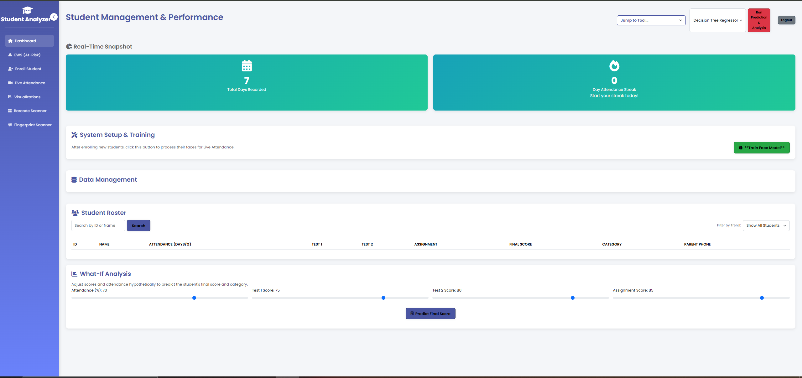This screenshot has width=802, height=378.
Task: Click the EWS (At-Risk) warning triangle icon
Action: pyautogui.click(x=10, y=55)
